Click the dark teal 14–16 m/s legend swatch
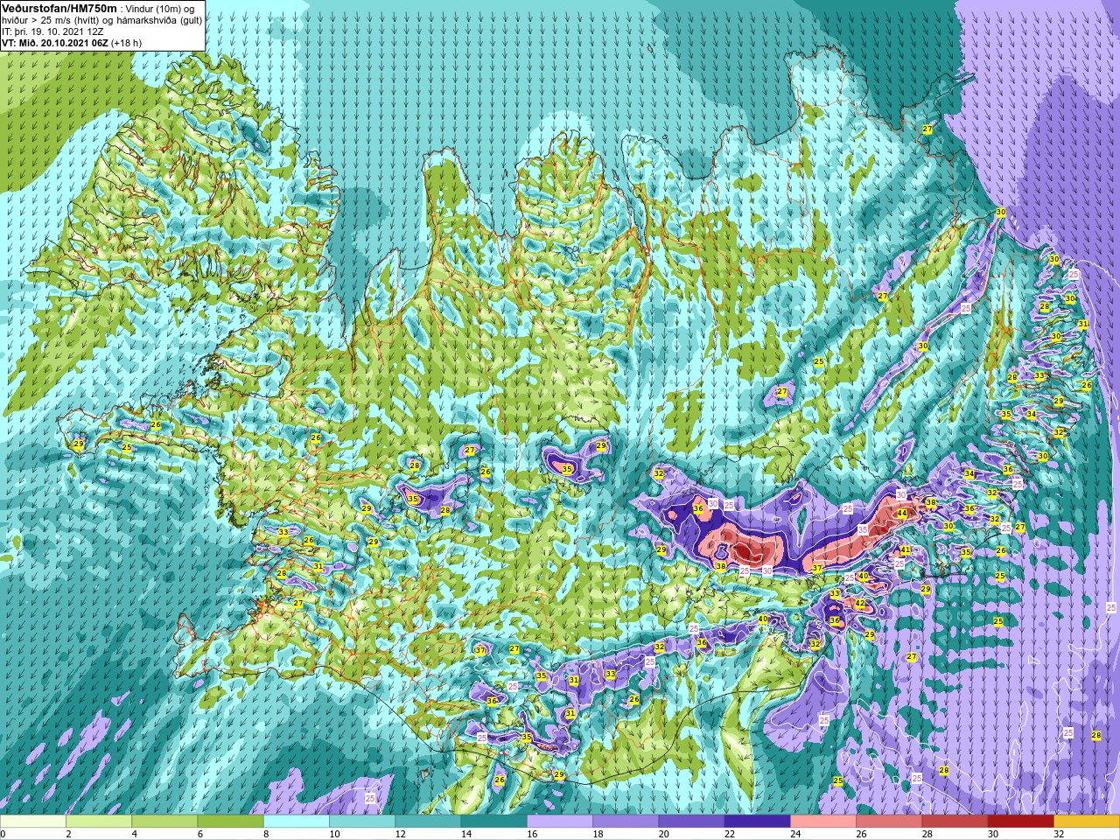This screenshot has width=1120, height=840. coord(493,822)
